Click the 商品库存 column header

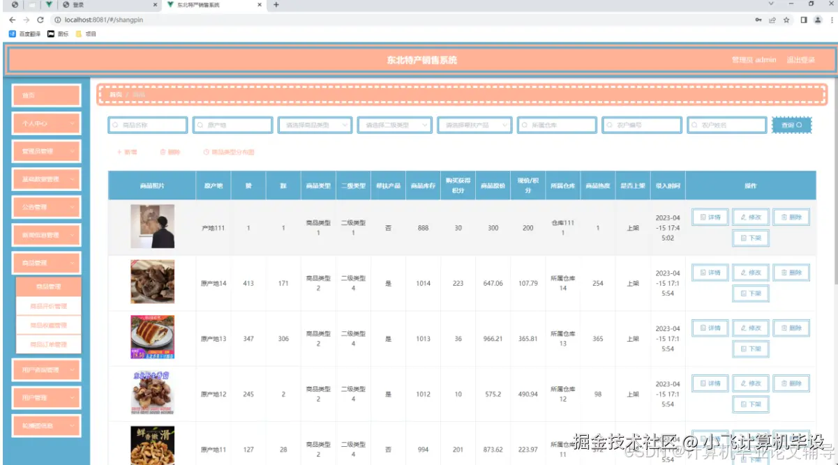click(x=424, y=186)
